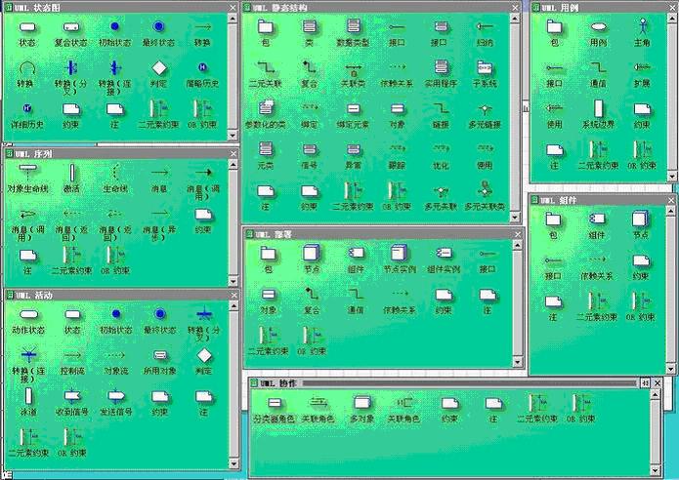Click the pin button beside UML 协作 close button
Screen dimensions: 679x480
pos(645,383)
